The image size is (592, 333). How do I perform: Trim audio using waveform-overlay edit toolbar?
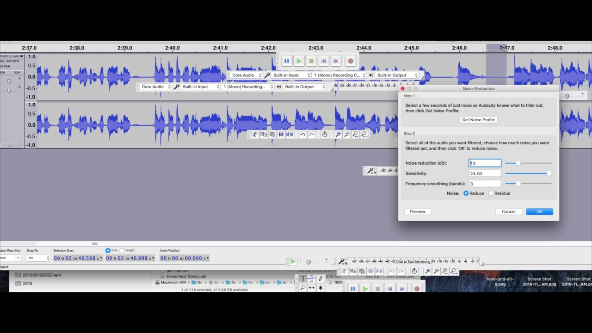281,135
